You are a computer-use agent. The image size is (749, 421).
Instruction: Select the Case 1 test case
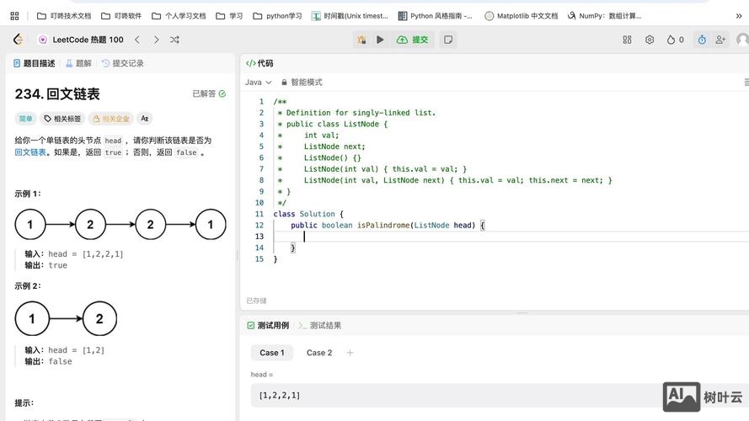272,353
